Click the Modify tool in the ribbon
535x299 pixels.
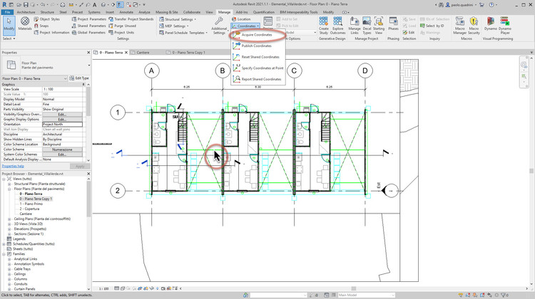tap(9, 27)
